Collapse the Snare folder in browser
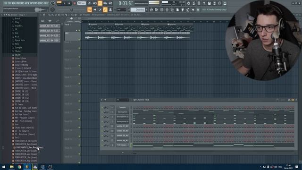Viewport: 302px width, 170px height. point(17,55)
